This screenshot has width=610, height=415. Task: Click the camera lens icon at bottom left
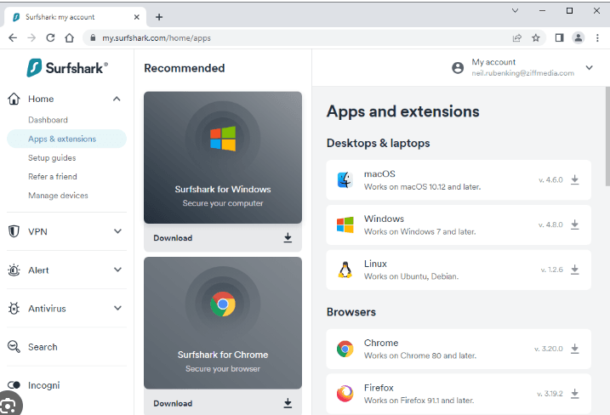[9, 406]
